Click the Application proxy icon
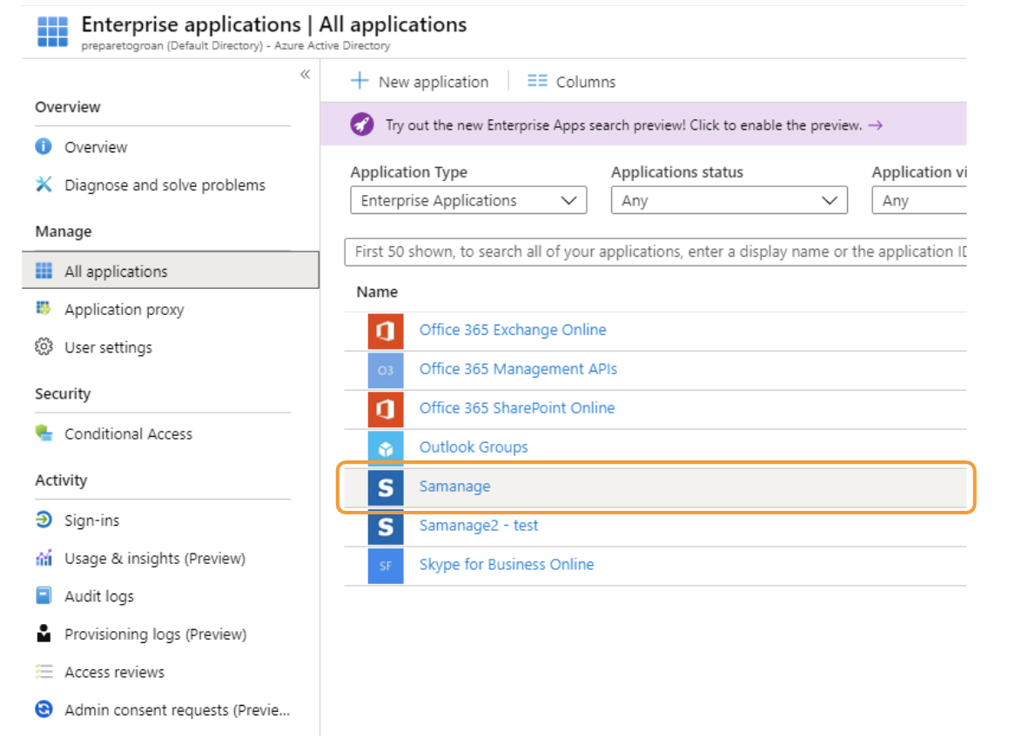This screenshot has width=1015, height=738. pos(44,309)
